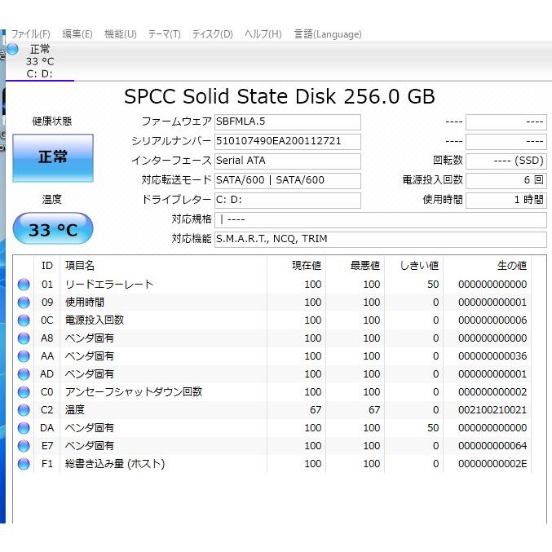Viewport: 552px width, 552px height.
Task: Click the firmware field SBFMLA.5
Action: [x=288, y=122]
